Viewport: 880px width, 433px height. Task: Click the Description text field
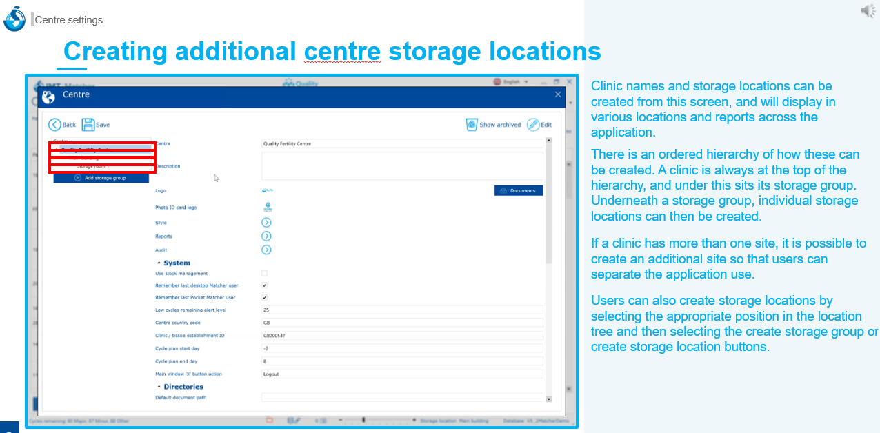pyautogui.click(x=402, y=166)
